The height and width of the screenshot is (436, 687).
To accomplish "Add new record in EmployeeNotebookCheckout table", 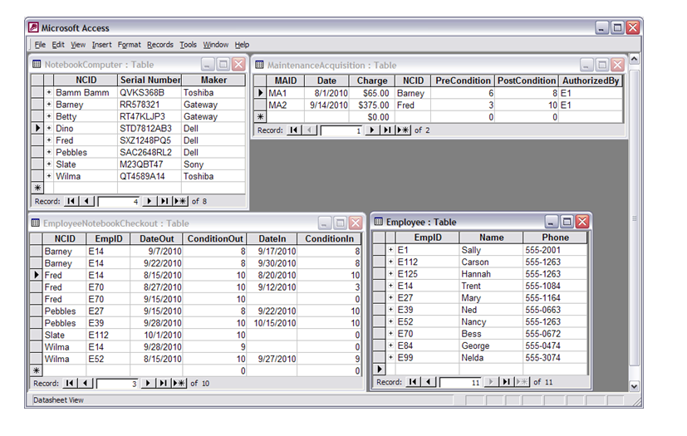I will click(x=179, y=383).
